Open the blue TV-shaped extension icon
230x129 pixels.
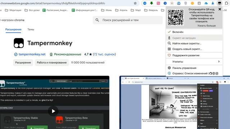point(179,3)
